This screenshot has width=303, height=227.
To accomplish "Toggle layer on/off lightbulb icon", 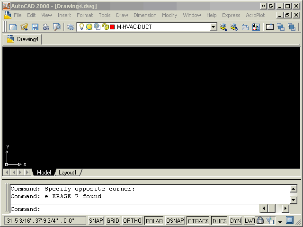I will (x=81, y=26).
